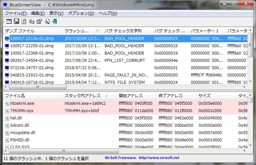Image resolution: width=256 pixels, height=165 pixels.
Task: Click the Refresh toolbar icon
Action: tap(24, 21)
